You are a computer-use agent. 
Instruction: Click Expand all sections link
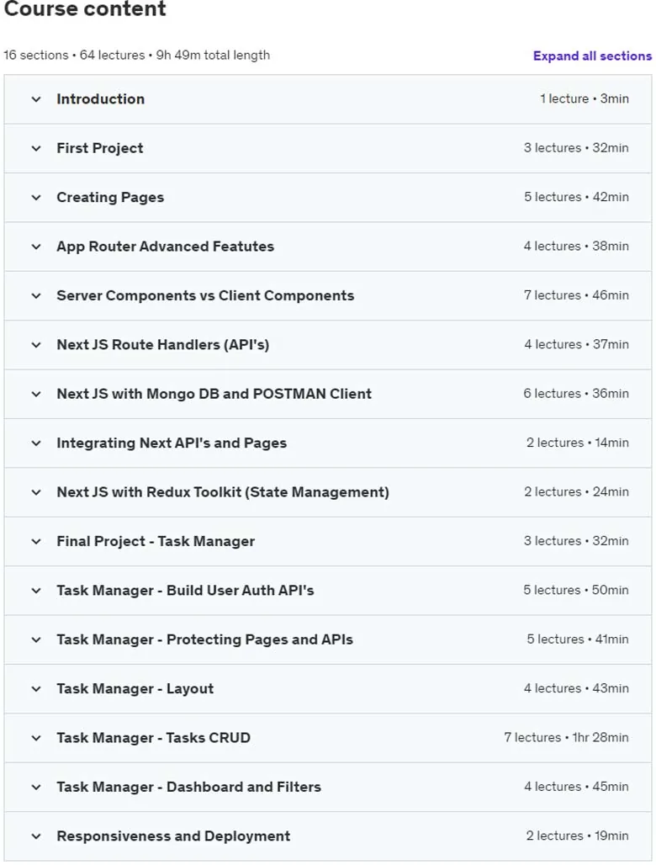pyautogui.click(x=592, y=56)
